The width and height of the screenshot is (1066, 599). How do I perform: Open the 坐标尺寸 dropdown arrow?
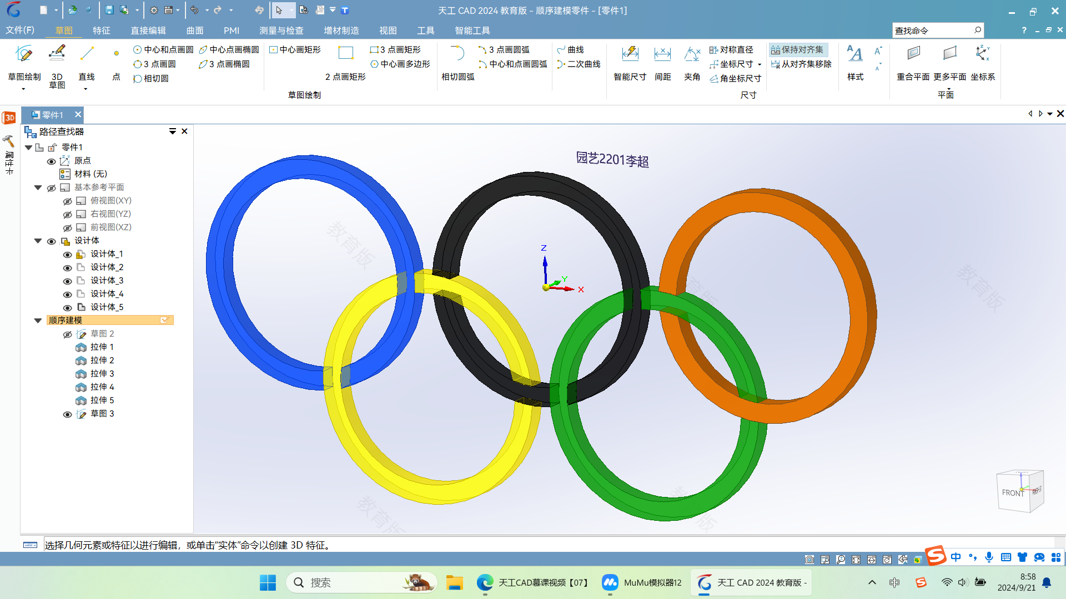point(760,64)
